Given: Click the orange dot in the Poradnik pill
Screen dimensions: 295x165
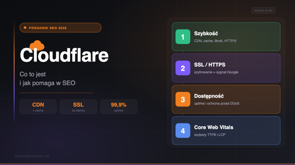Looking at the screenshot, I should (x=25, y=28).
